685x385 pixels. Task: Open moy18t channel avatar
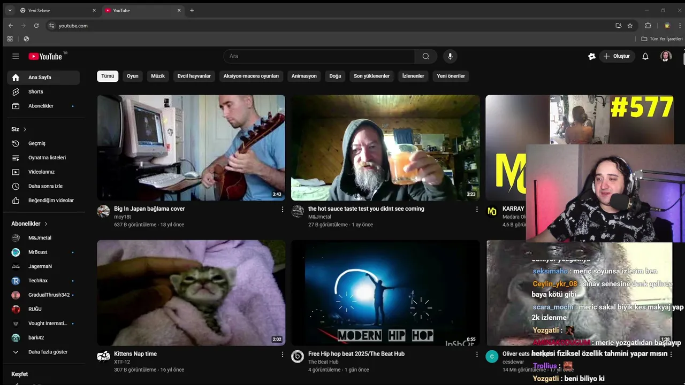(x=103, y=211)
